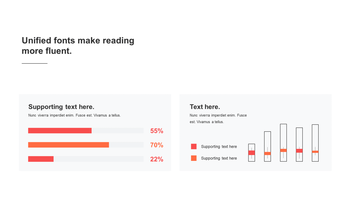This screenshot has width=351, height=197.
Task: Click the red marker in first candlestick
Action: point(252,153)
